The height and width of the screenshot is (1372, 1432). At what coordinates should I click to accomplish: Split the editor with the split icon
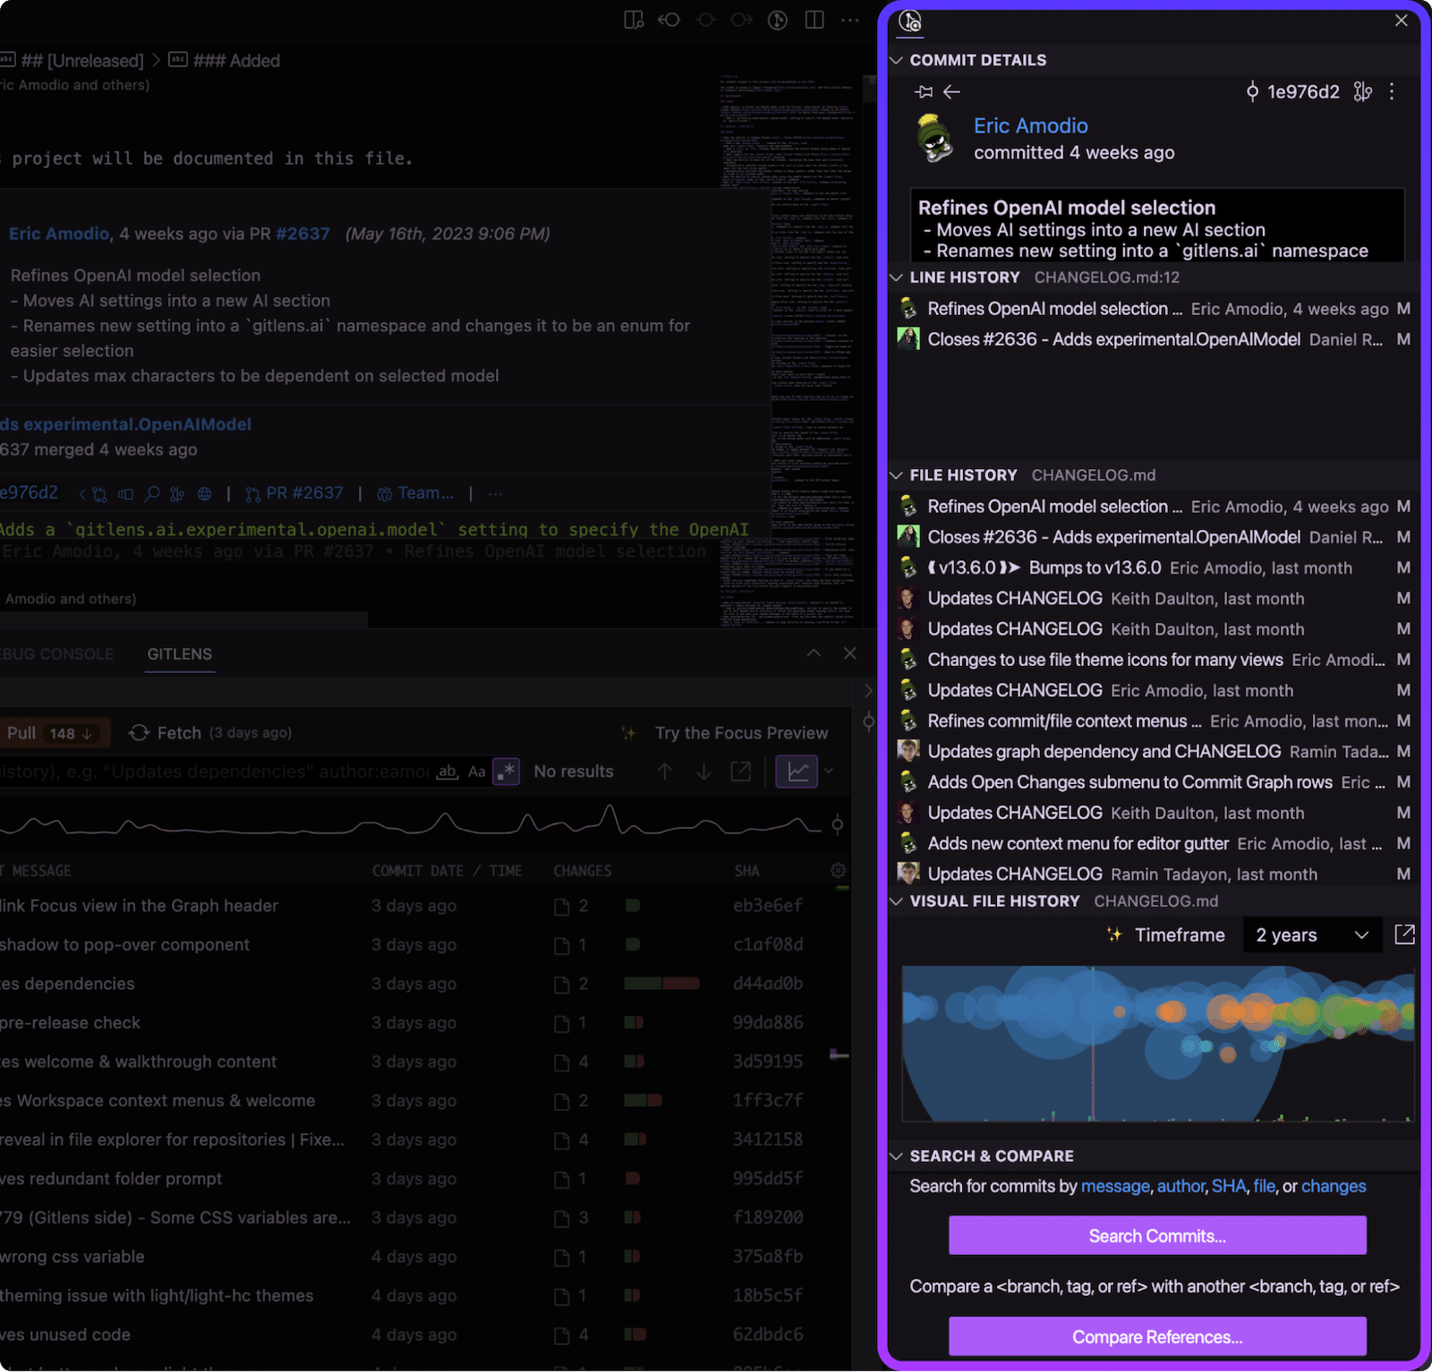click(814, 20)
